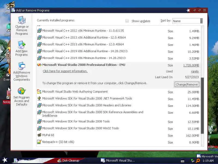Viewport: 218px width, 164px height.
Task: Click the Notepad++ program icon
Action: click(39, 142)
